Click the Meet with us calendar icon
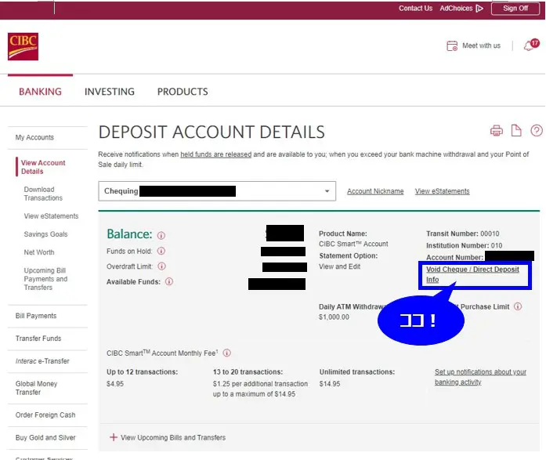The image size is (546, 460). pyautogui.click(x=452, y=45)
